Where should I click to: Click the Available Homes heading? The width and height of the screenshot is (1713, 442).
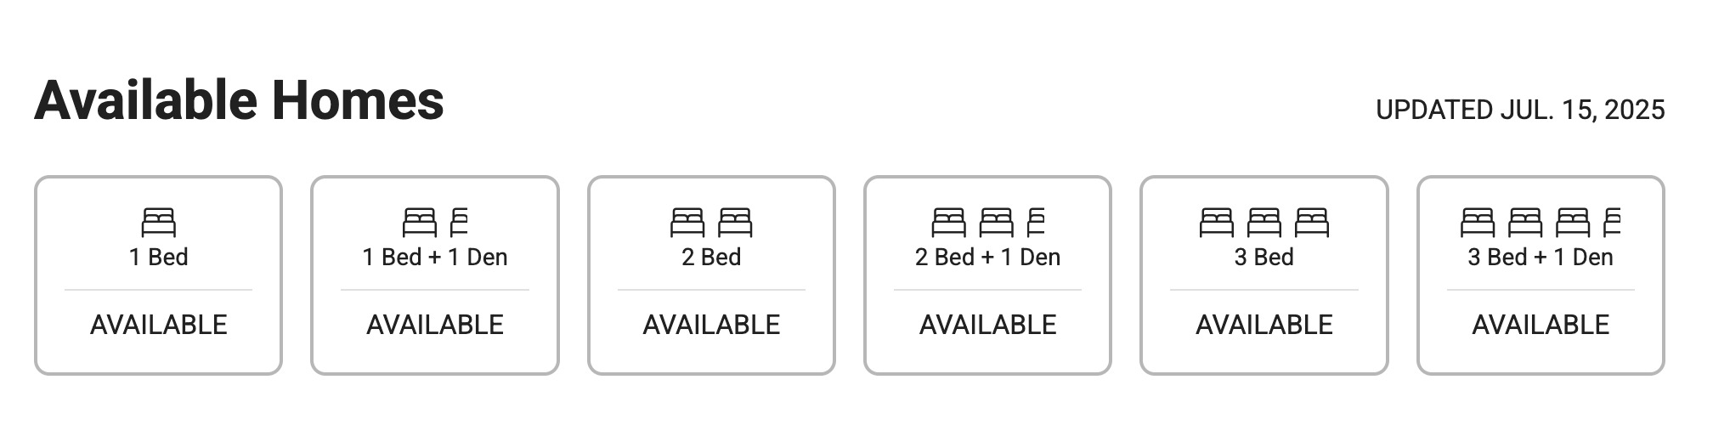click(x=239, y=100)
